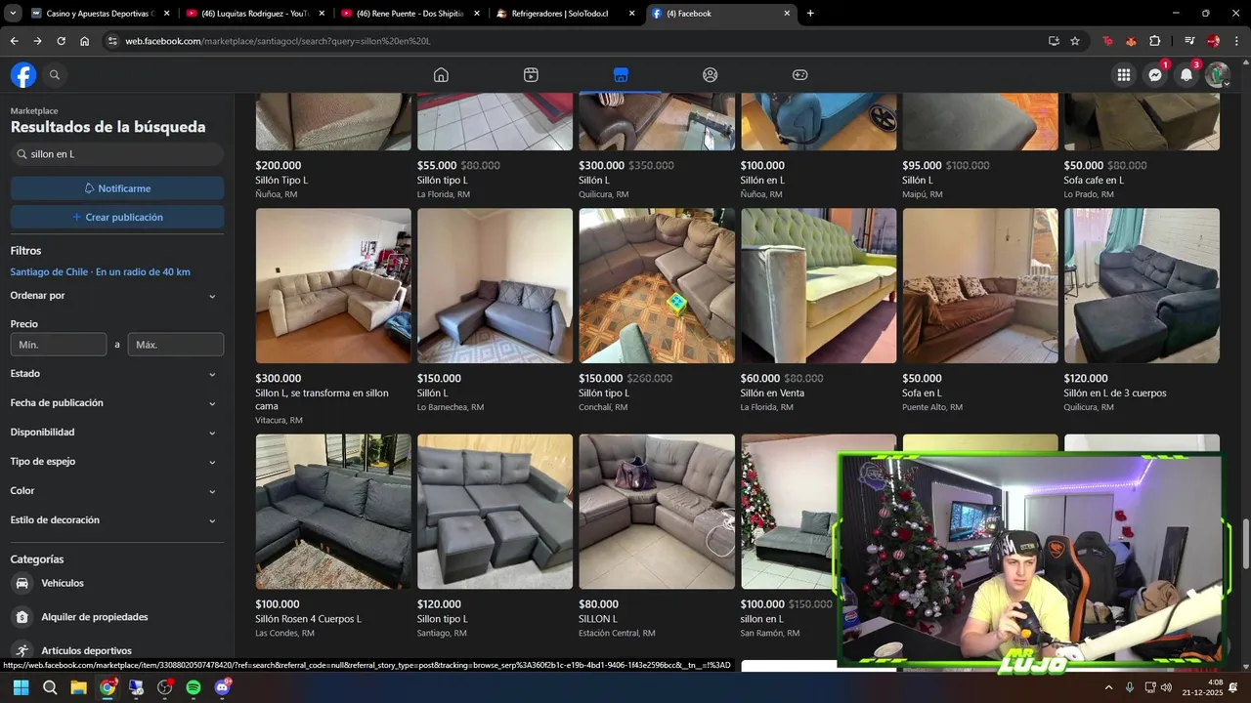Open Sillón Rosen 4 Cuerpos L listing

point(333,536)
